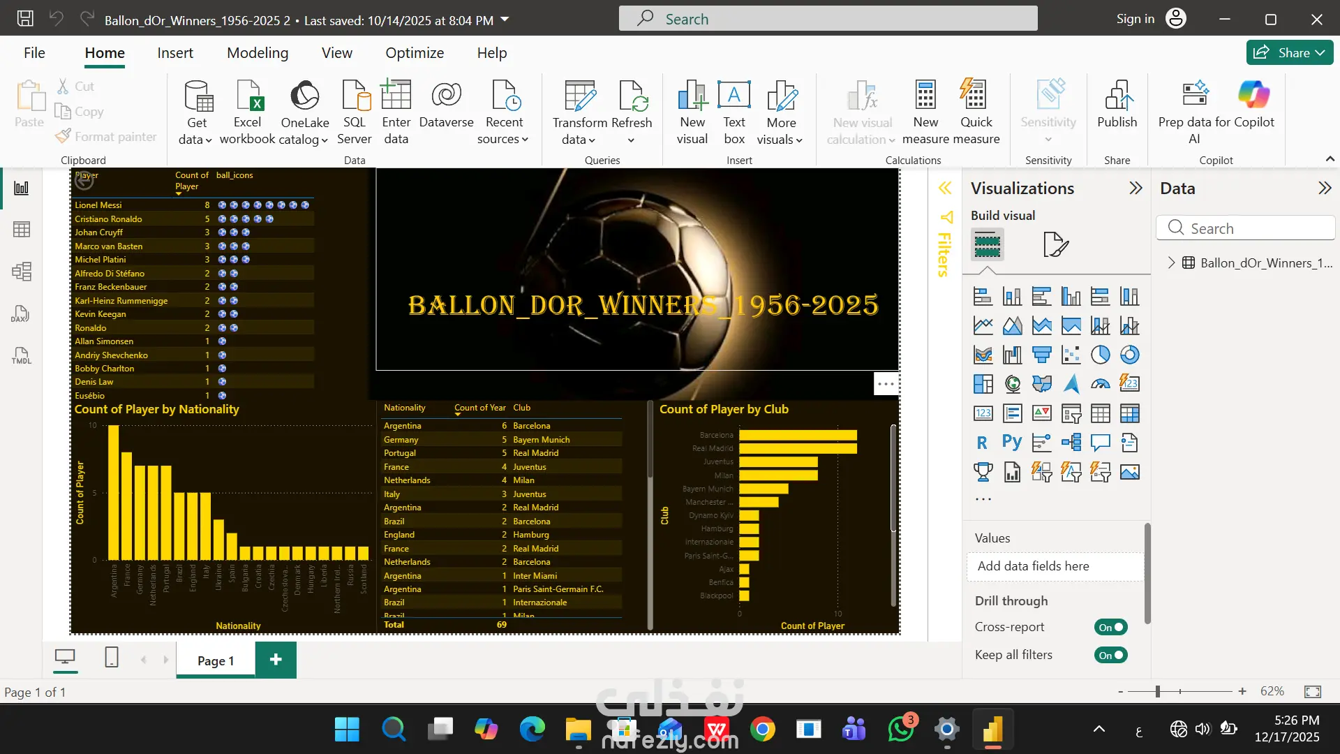The width and height of the screenshot is (1340, 754).
Task: Open the DAX query view
Action: click(x=21, y=313)
